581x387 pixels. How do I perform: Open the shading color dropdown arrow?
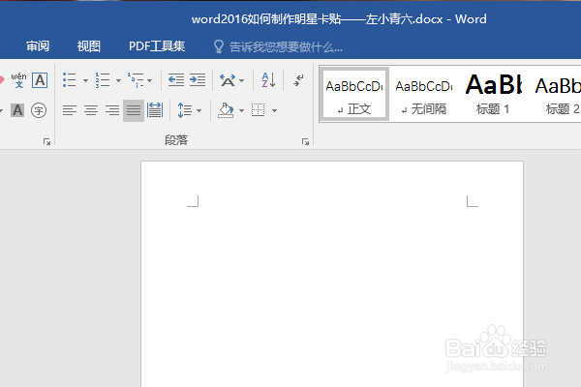241,110
